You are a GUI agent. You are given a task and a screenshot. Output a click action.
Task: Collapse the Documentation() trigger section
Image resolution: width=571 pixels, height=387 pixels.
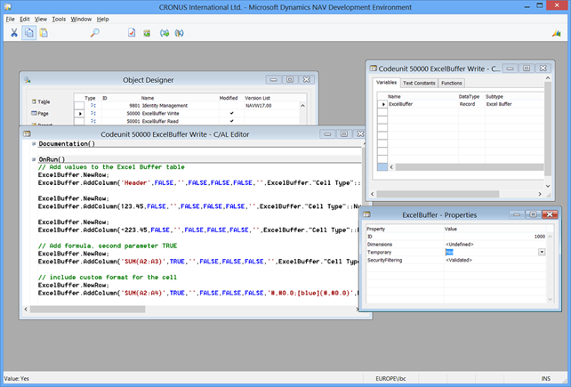click(33, 143)
